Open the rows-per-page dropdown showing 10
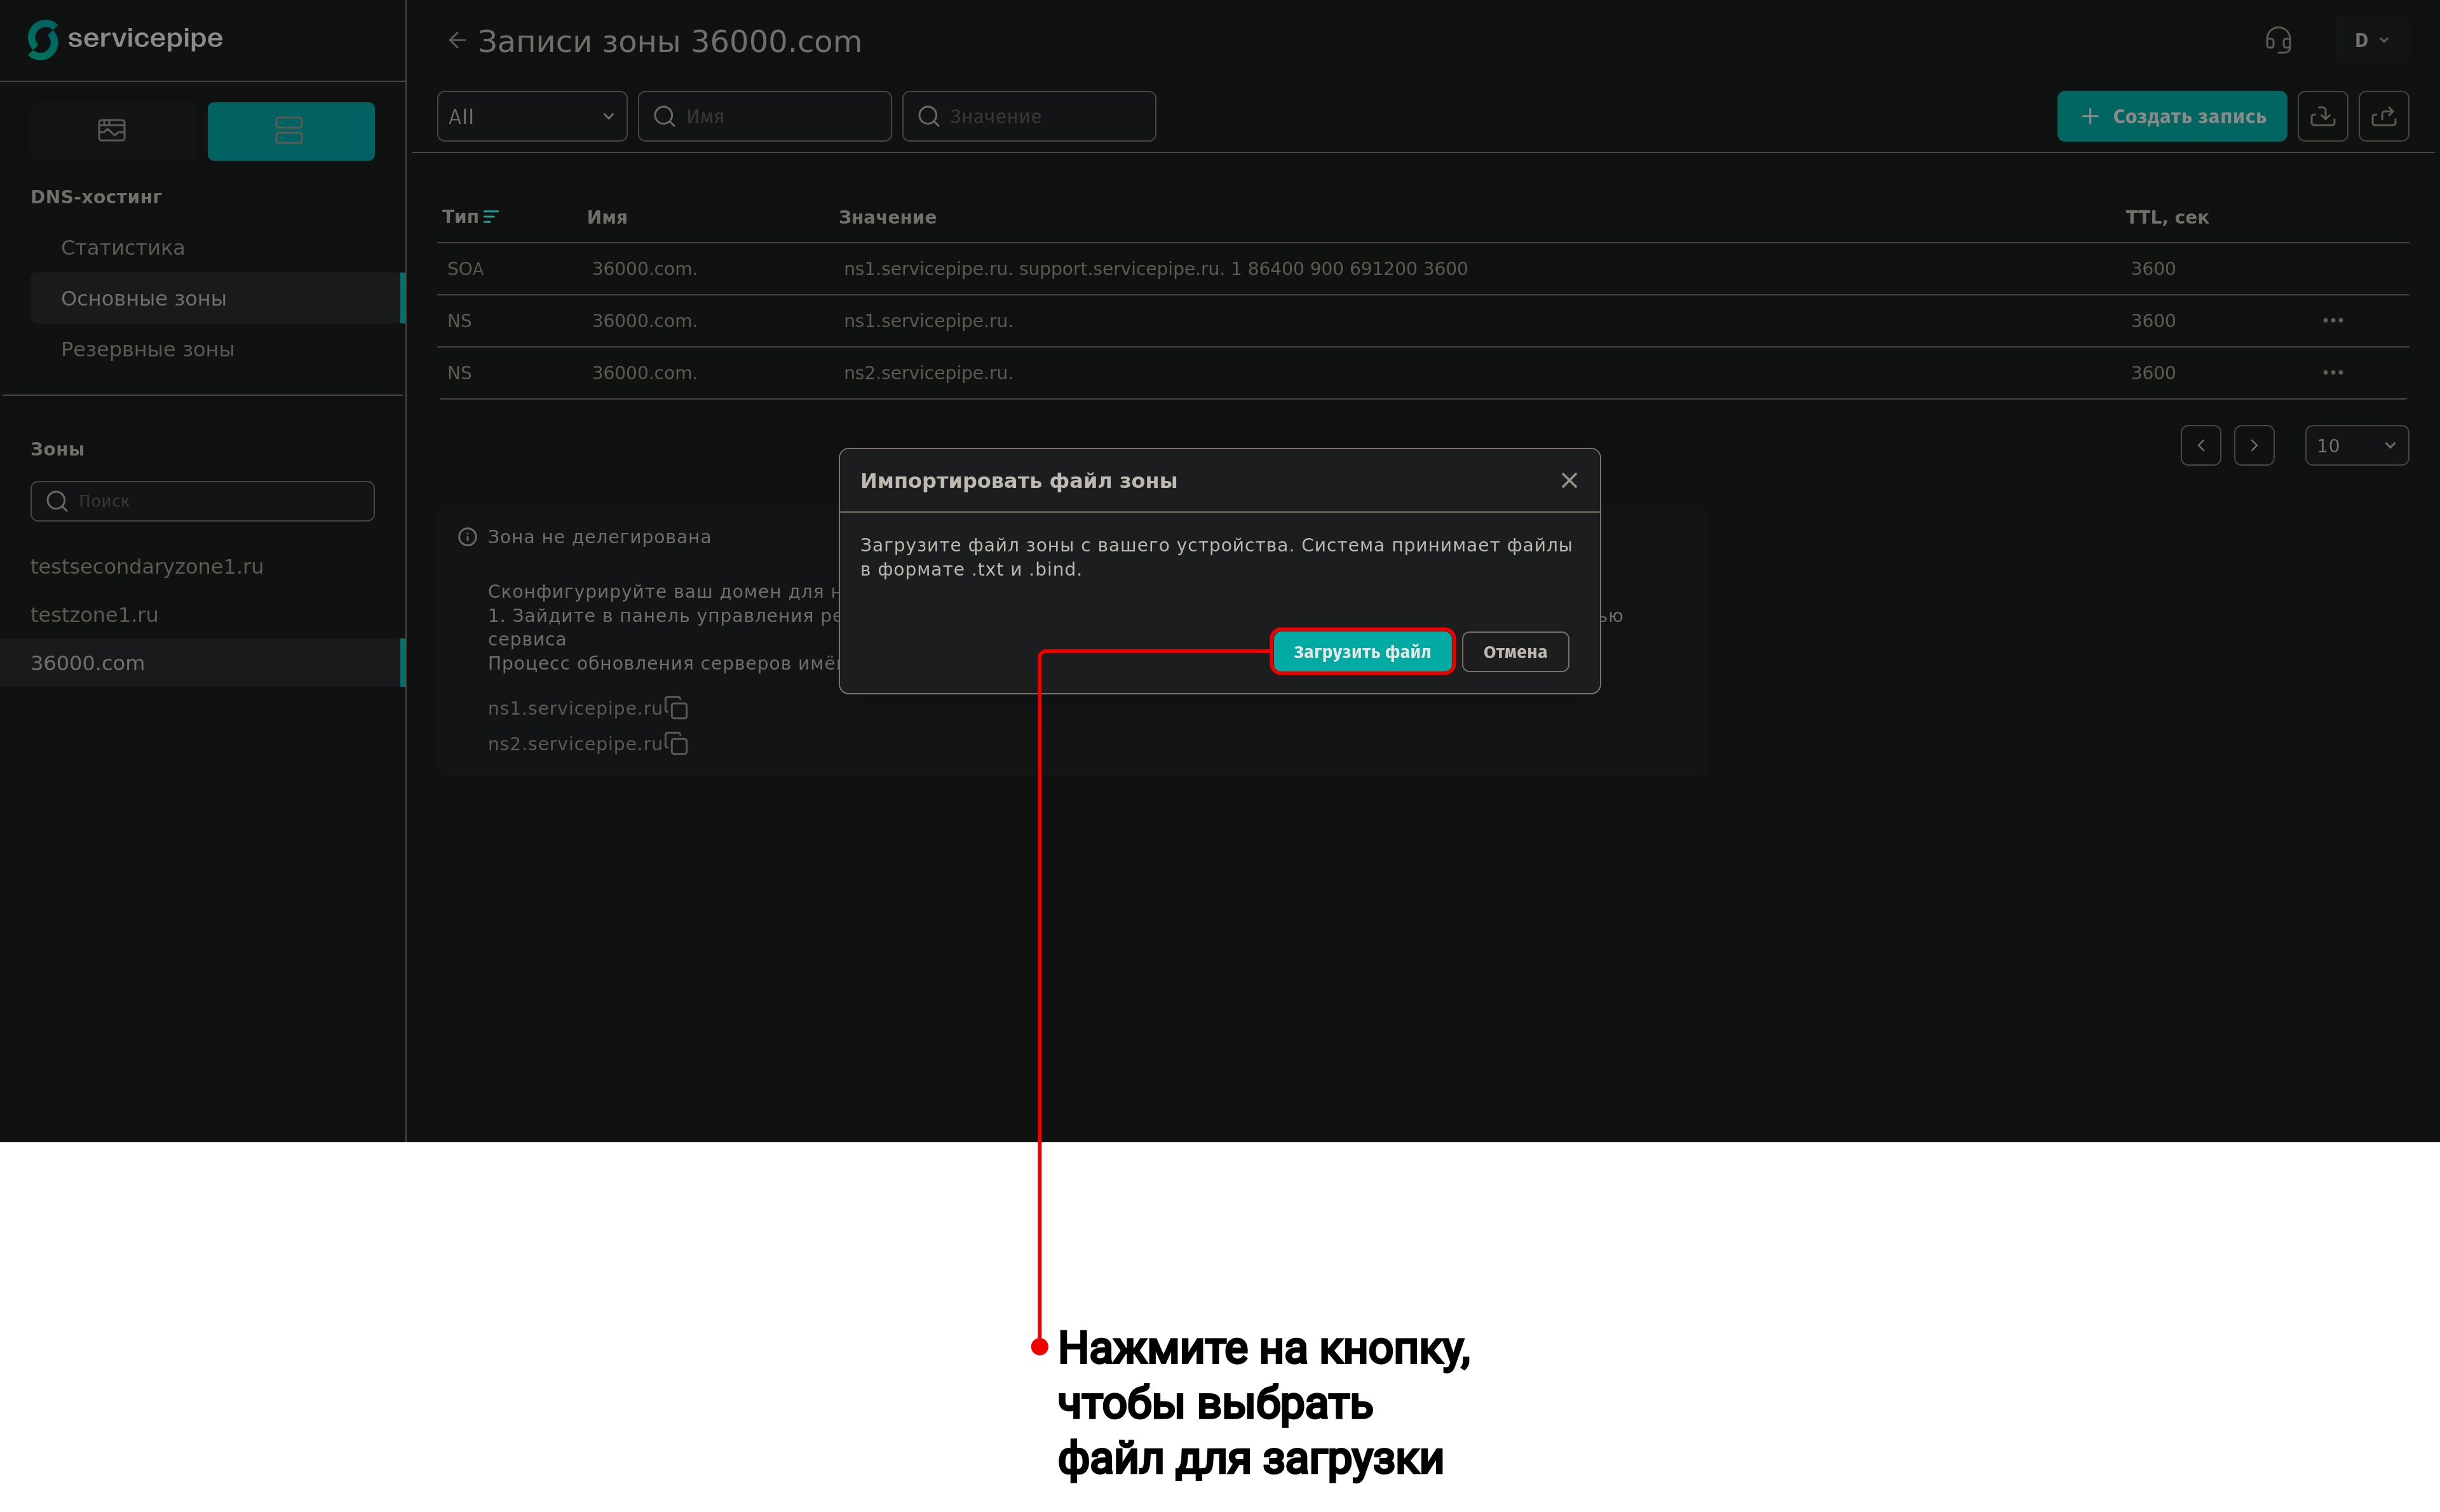The height and width of the screenshot is (1512, 2440). [2355, 446]
